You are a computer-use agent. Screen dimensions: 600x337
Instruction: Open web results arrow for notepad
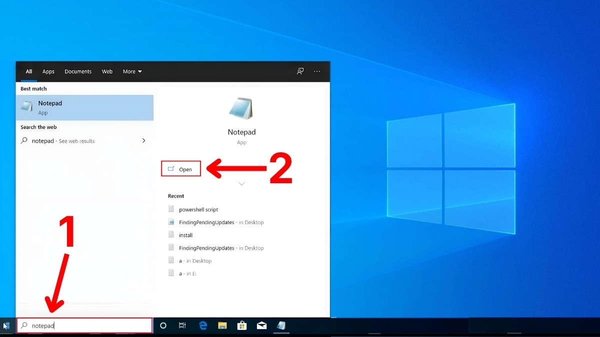tap(144, 141)
